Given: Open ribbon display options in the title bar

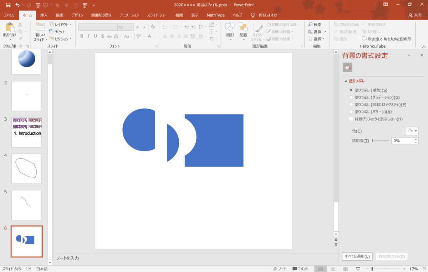Looking at the screenshot, I should (x=386, y=5).
